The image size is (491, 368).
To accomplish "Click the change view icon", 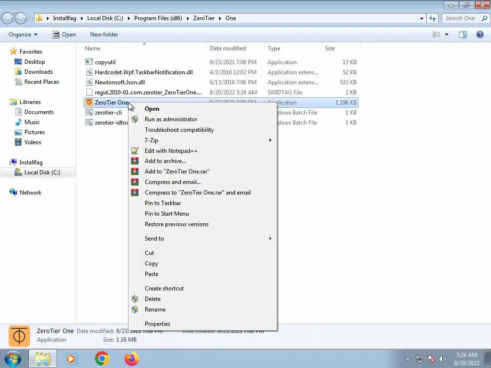I will tap(436, 34).
